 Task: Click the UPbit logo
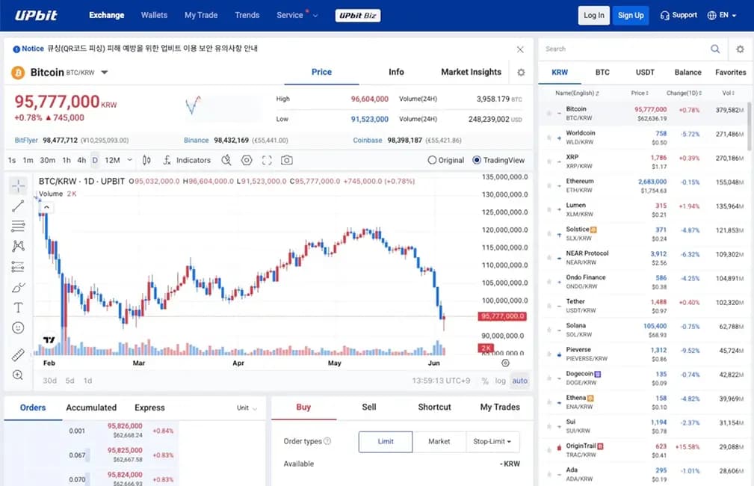click(36, 16)
